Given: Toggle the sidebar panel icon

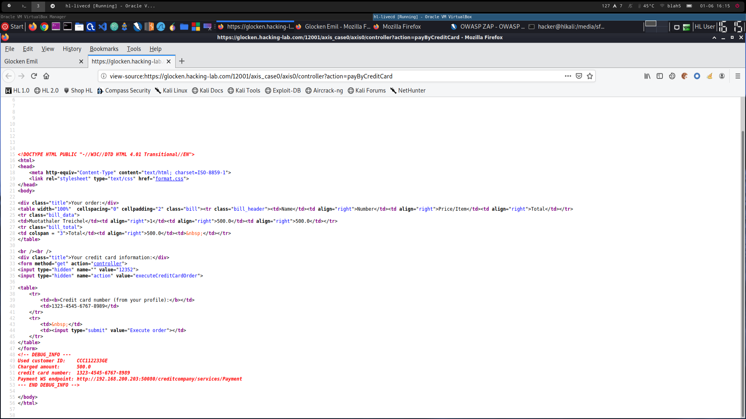Looking at the screenshot, I should 660,76.
